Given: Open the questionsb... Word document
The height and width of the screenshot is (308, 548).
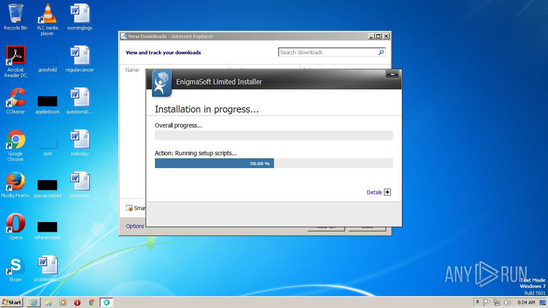Looking at the screenshot, I should click(80, 101).
